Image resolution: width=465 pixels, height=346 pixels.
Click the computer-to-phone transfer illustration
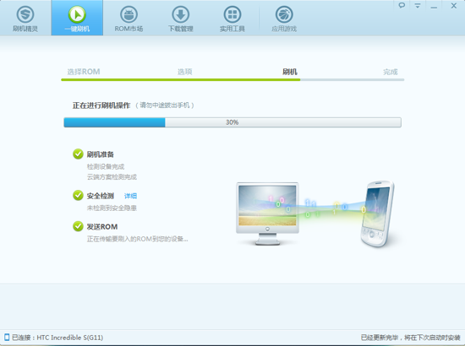[315, 214]
